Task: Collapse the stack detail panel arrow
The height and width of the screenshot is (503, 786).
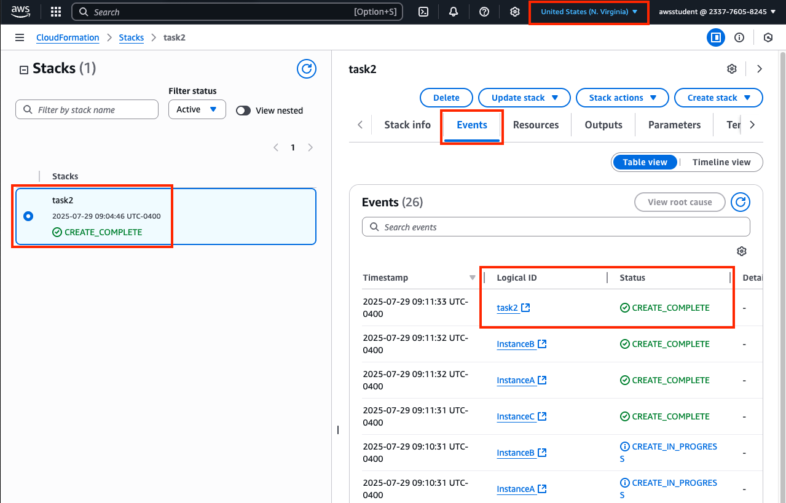Action: pyautogui.click(x=760, y=69)
